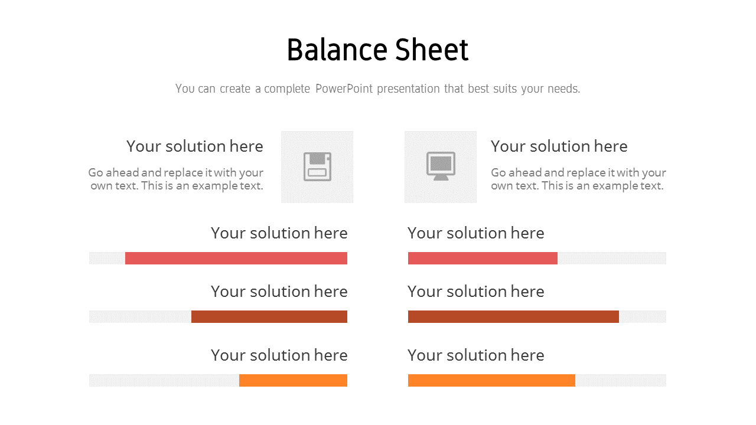Click description paragraph right of monitor icon

click(578, 179)
